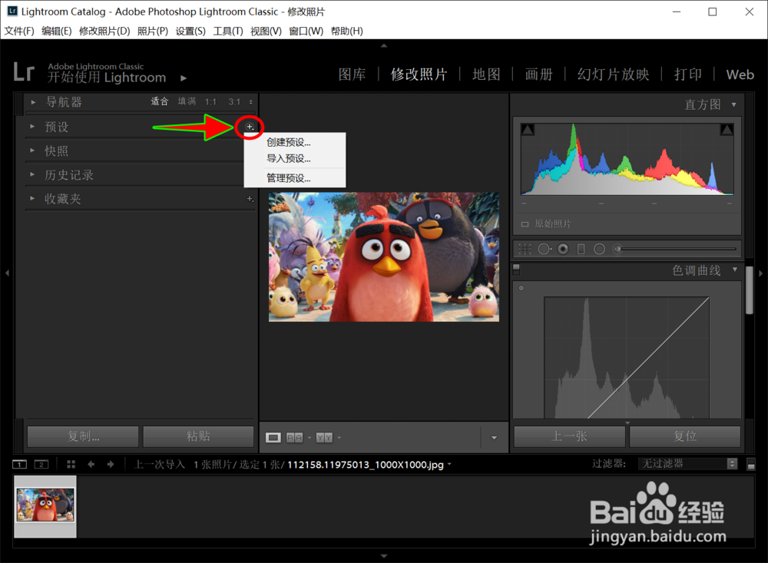Click the plus icon in Presets panel
The image size is (768, 563).
[250, 127]
